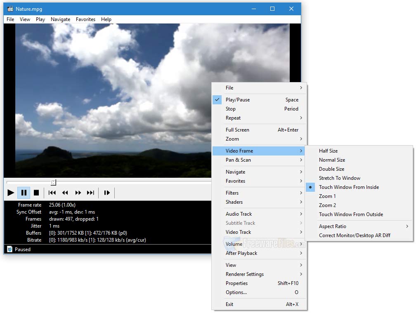Click the Stop icon

(x=37, y=193)
